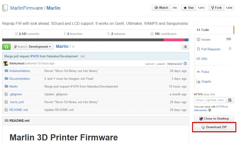Click the Pulse activity icon
The width and height of the screenshot is (238, 143).
[x=198, y=72]
